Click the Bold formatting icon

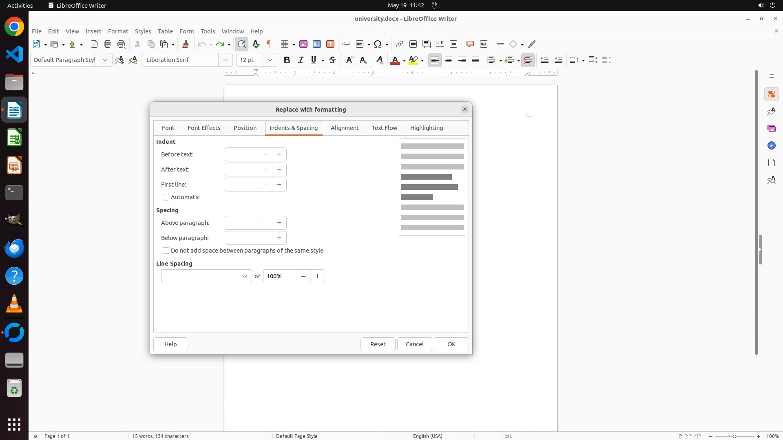point(287,60)
